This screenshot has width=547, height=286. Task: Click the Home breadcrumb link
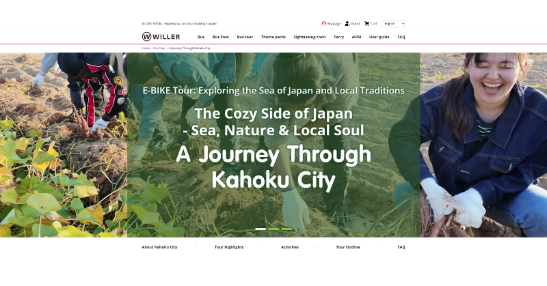(146, 48)
